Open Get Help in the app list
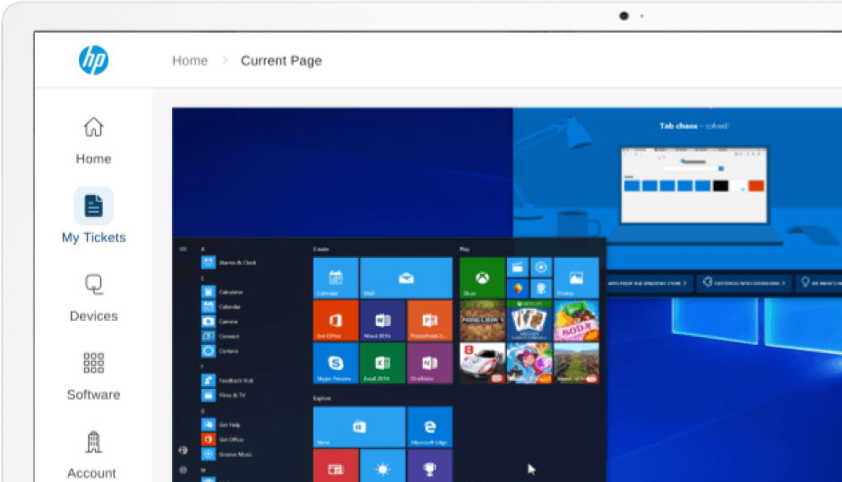 222,425
